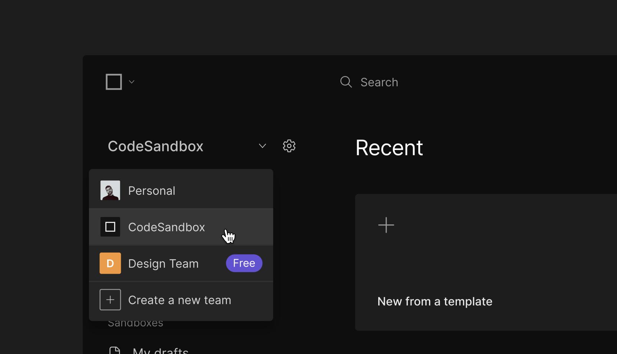Expand the chevron next to the top-left logo
617x354 pixels.
coord(132,82)
